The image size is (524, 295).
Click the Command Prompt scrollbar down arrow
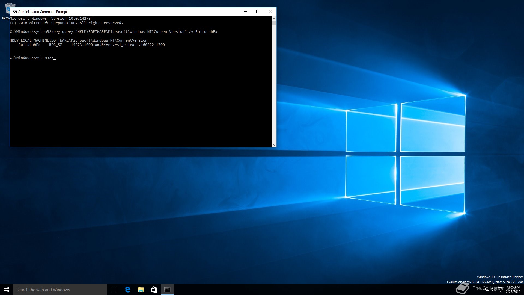point(274,145)
